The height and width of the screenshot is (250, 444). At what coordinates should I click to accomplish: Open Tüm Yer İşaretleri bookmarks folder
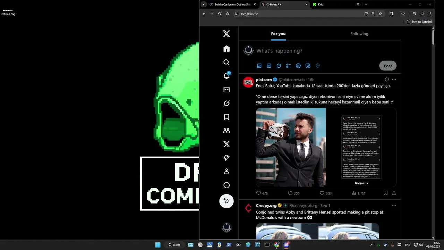coord(419,22)
